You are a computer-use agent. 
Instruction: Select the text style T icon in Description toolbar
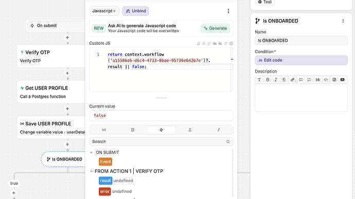[x=259, y=80]
